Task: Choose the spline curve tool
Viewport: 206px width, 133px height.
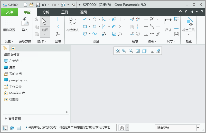Action: pyautogui.click(x=95, y=34)
